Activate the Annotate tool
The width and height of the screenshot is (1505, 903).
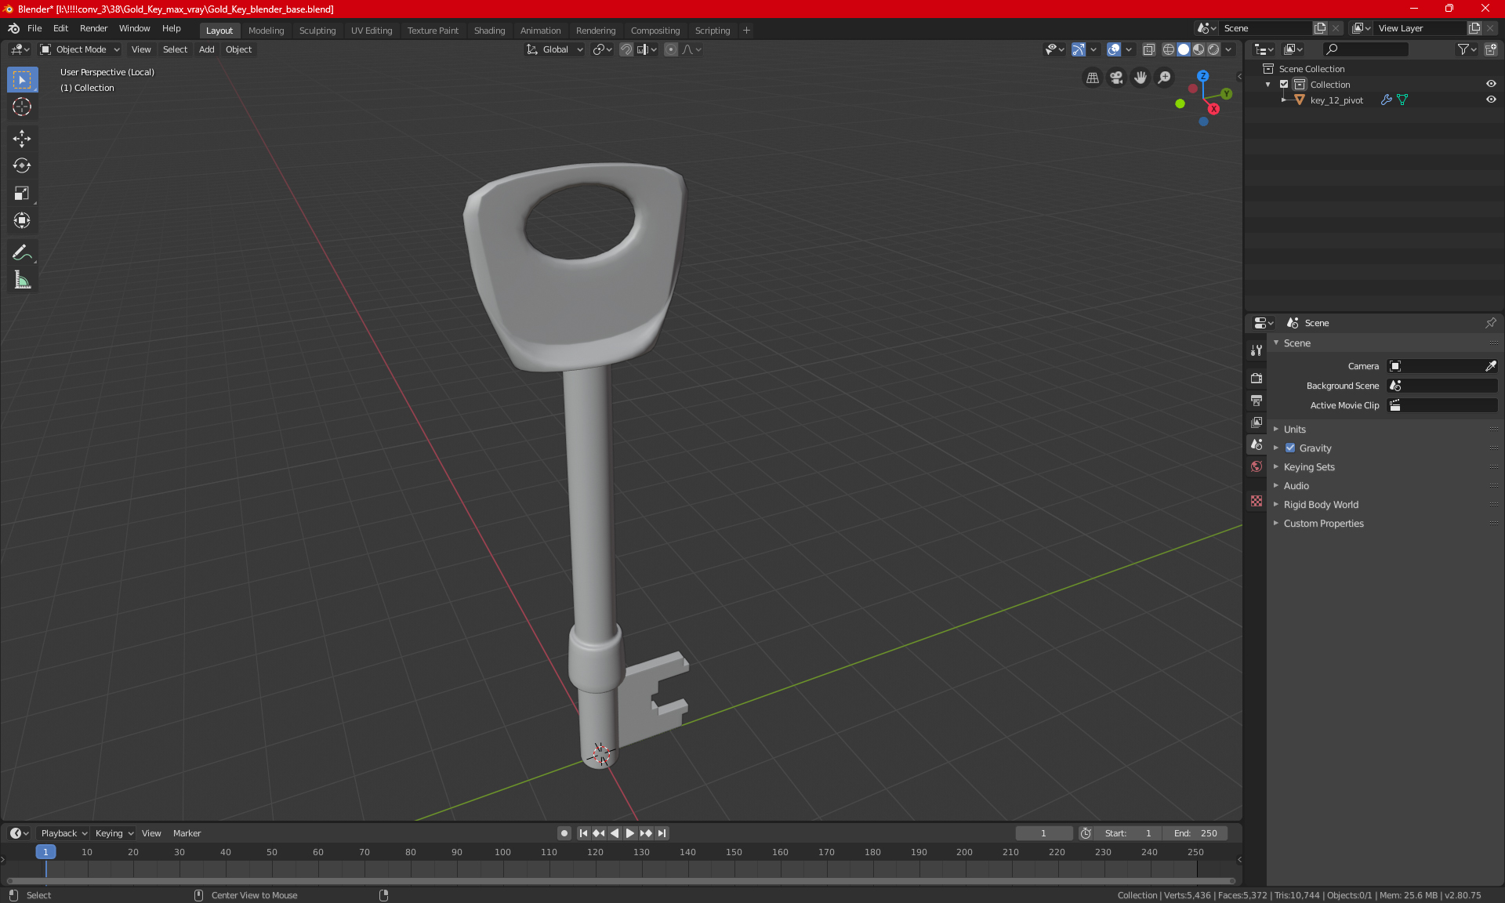coord(22,252)
